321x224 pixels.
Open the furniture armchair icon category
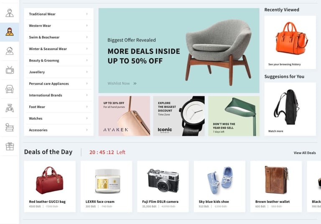(10, 89)
